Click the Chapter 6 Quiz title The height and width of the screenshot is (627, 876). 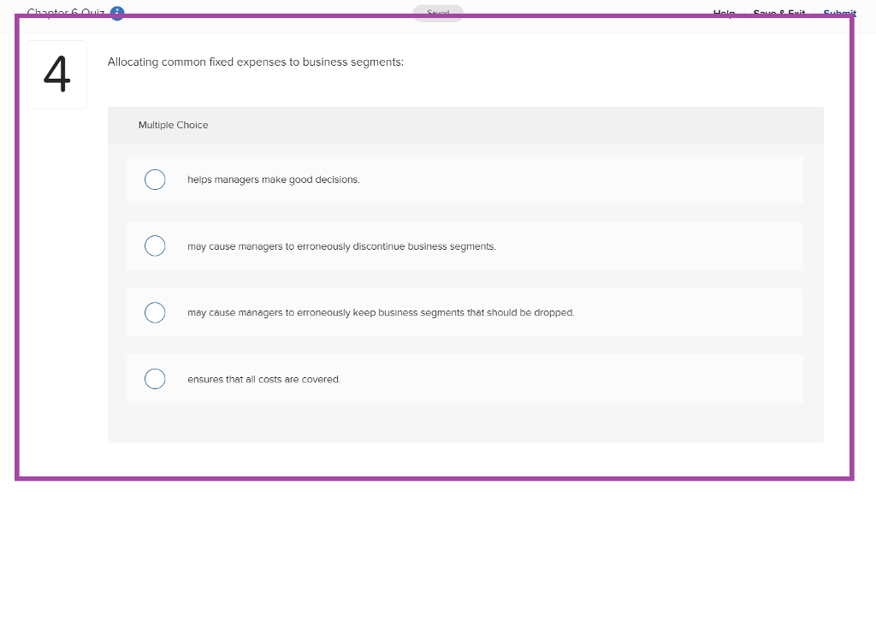pyautogui.click(x=64, y=13)
